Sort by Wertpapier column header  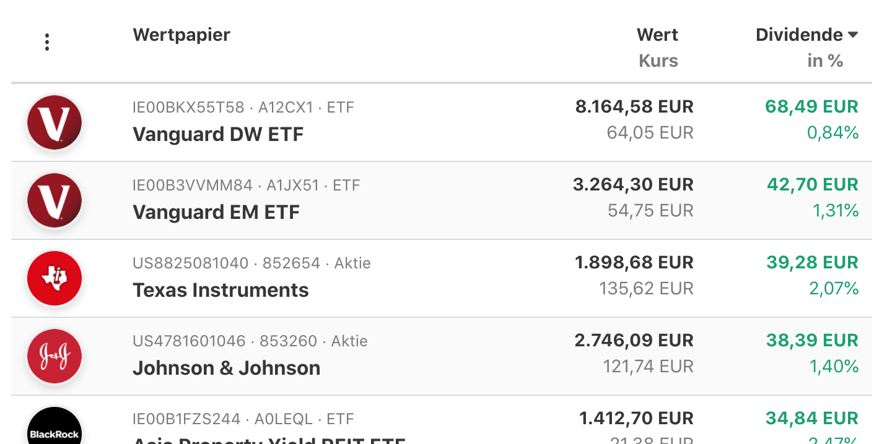tap(181, 35)
